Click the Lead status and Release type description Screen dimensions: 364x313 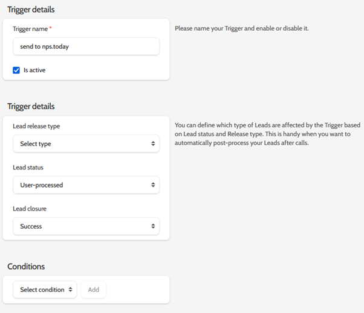point(267,134)
